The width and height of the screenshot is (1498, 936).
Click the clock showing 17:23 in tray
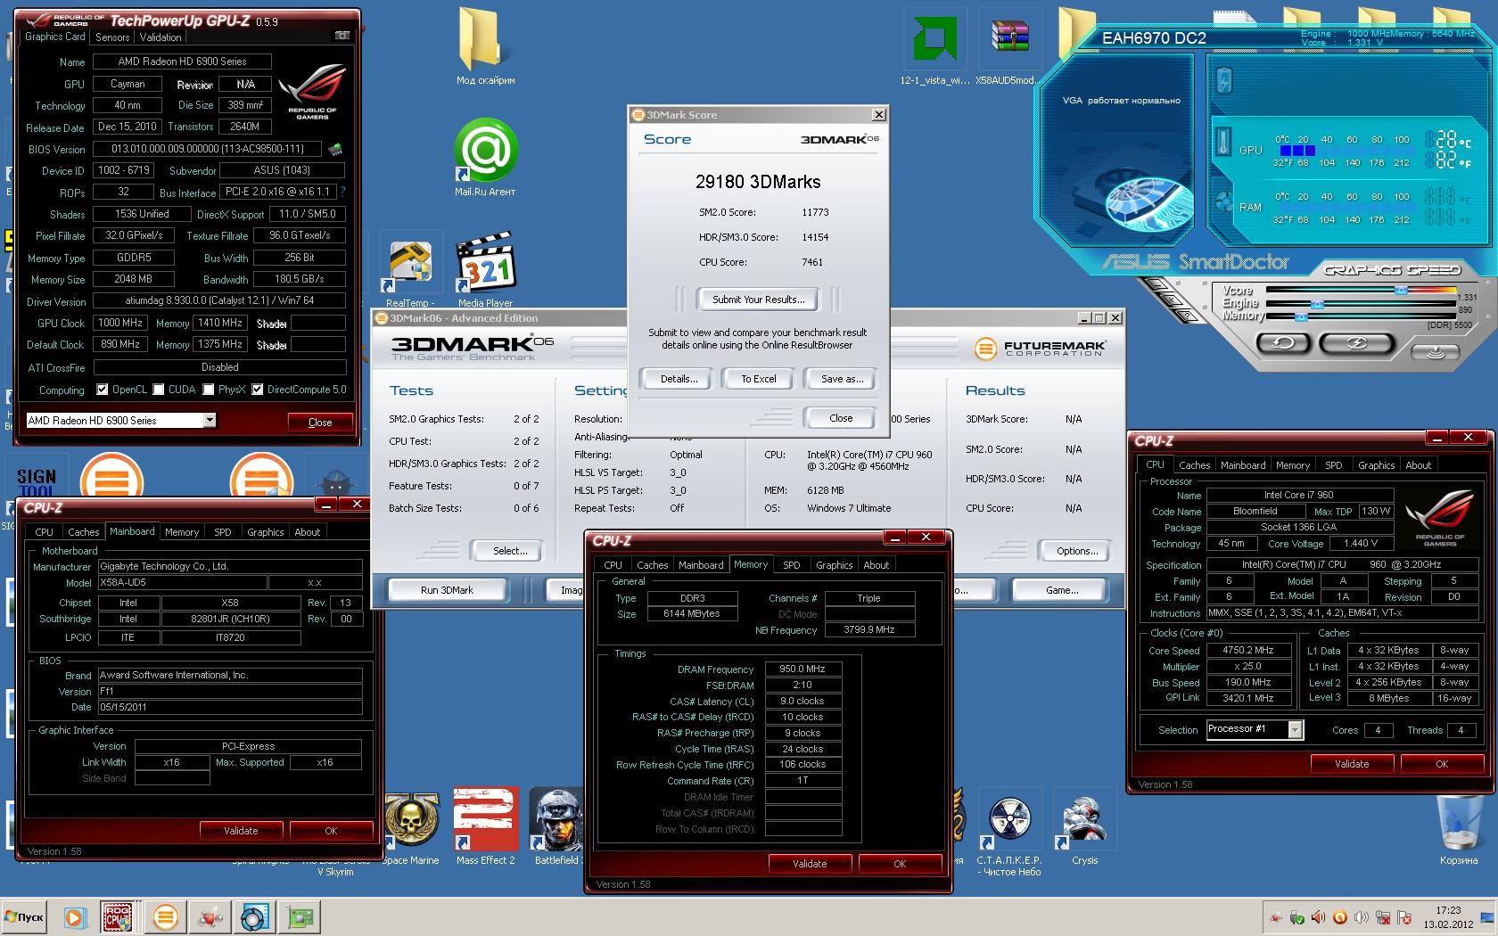[x=1448, y=910]
